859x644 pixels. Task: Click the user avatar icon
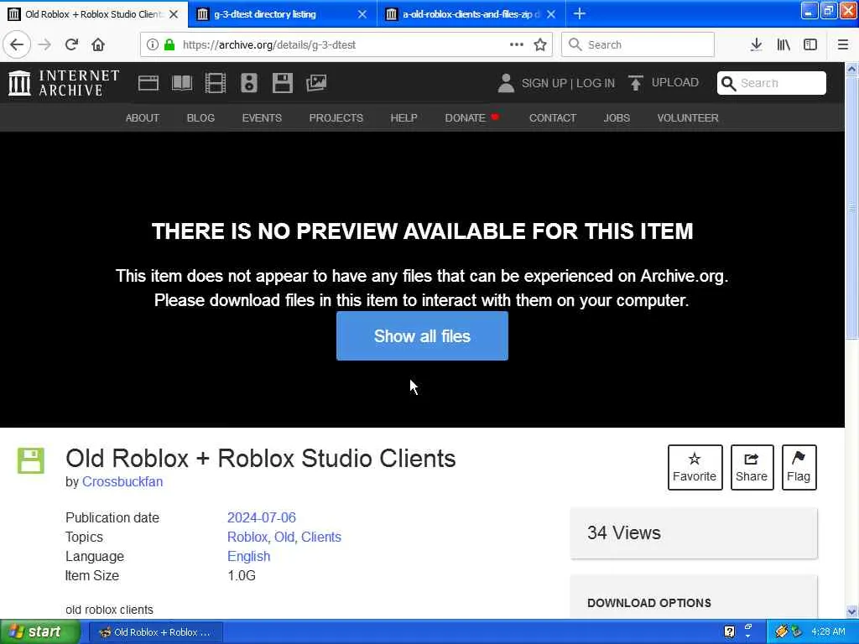[506, 83]
